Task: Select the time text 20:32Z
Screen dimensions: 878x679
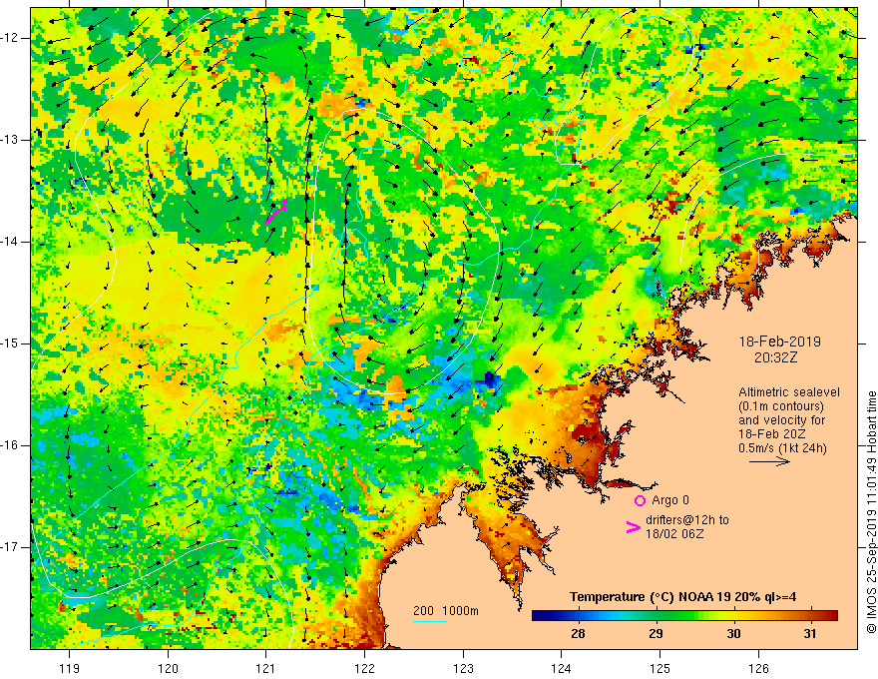Action: tap(775, 357)
